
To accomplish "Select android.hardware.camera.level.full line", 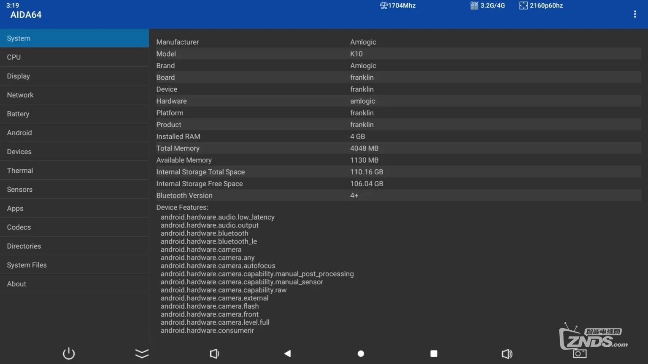I will (215, 322).
